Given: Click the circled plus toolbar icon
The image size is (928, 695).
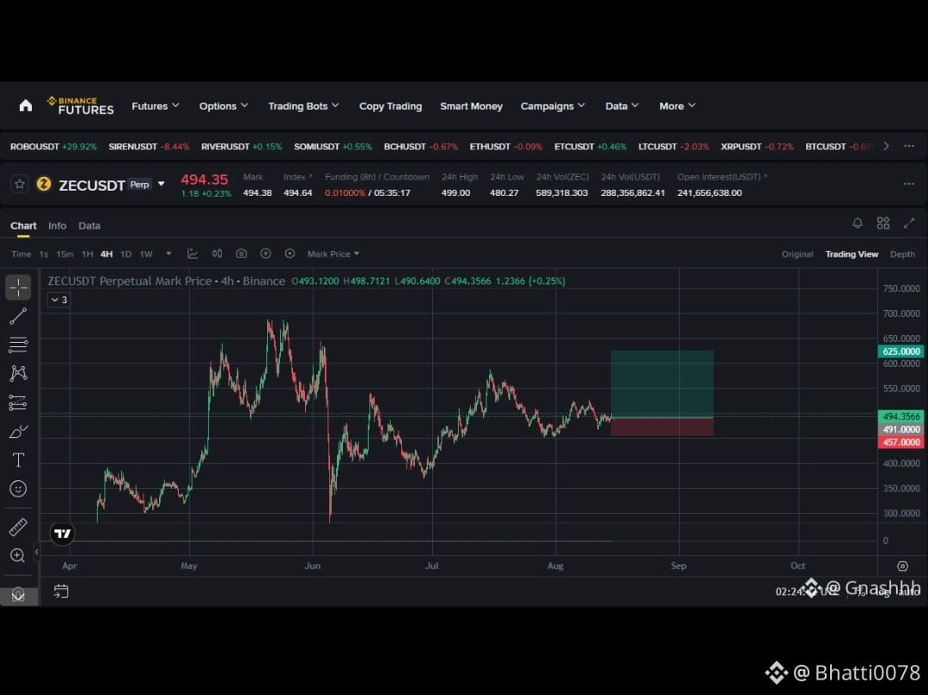Looking at the screenshot, I should [266, 253].
